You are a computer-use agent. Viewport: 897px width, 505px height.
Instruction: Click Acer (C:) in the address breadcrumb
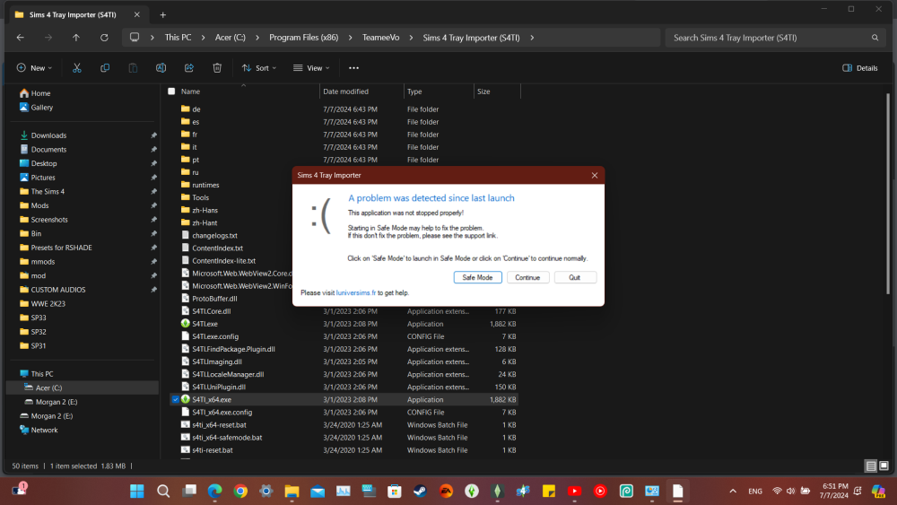230,38
